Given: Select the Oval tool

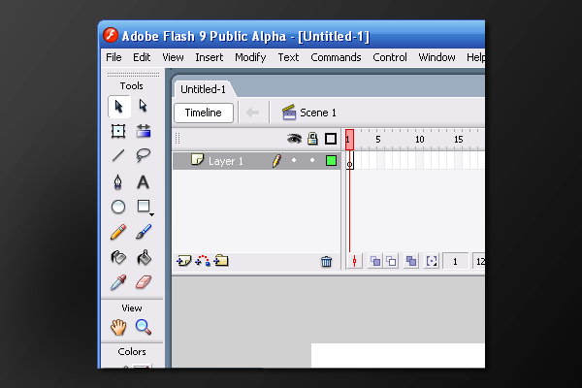Looking at the screenshot, I should pyautogui.click(x=118, y=207).
